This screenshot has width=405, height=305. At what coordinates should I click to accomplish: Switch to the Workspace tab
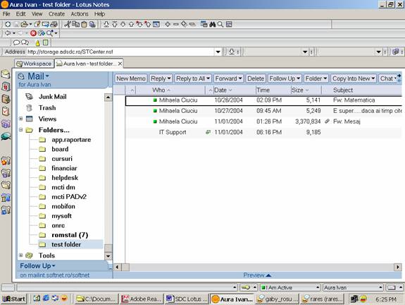click(34, 64)
